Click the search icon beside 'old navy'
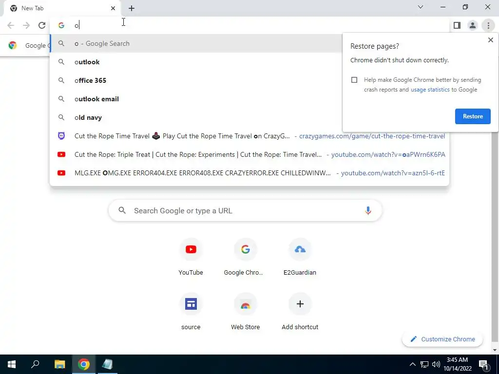The image size is (499, 374). (x=61, y=117)
